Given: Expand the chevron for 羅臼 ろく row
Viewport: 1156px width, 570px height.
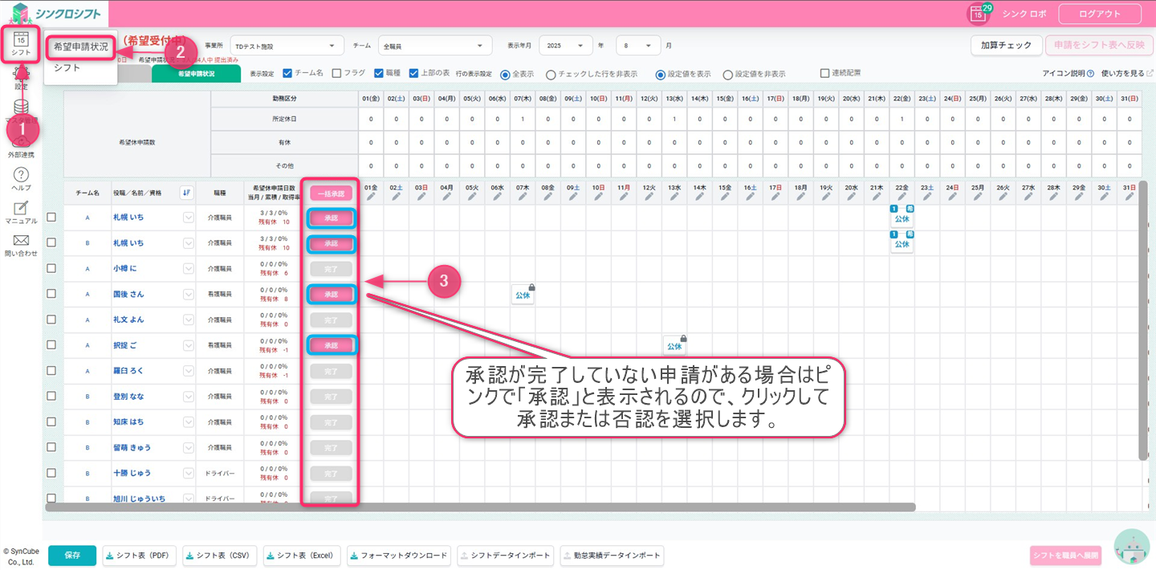Looking at the screenshot, I should click(x=189, y=371).
